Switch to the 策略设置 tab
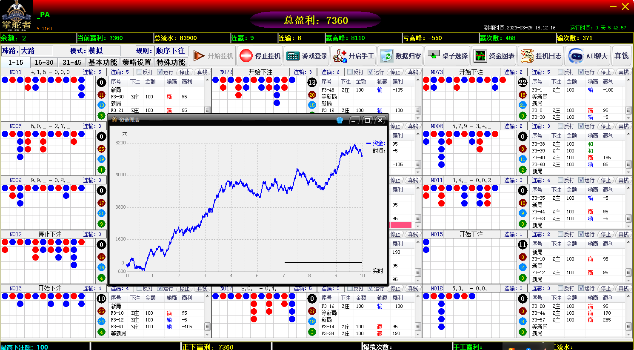 pos(137,62)
